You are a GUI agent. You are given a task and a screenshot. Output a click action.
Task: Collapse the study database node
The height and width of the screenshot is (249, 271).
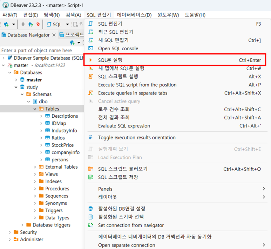click(16, 87)
